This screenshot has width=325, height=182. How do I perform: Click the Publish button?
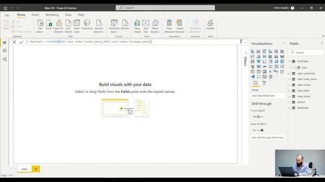[x=210, y=25]
